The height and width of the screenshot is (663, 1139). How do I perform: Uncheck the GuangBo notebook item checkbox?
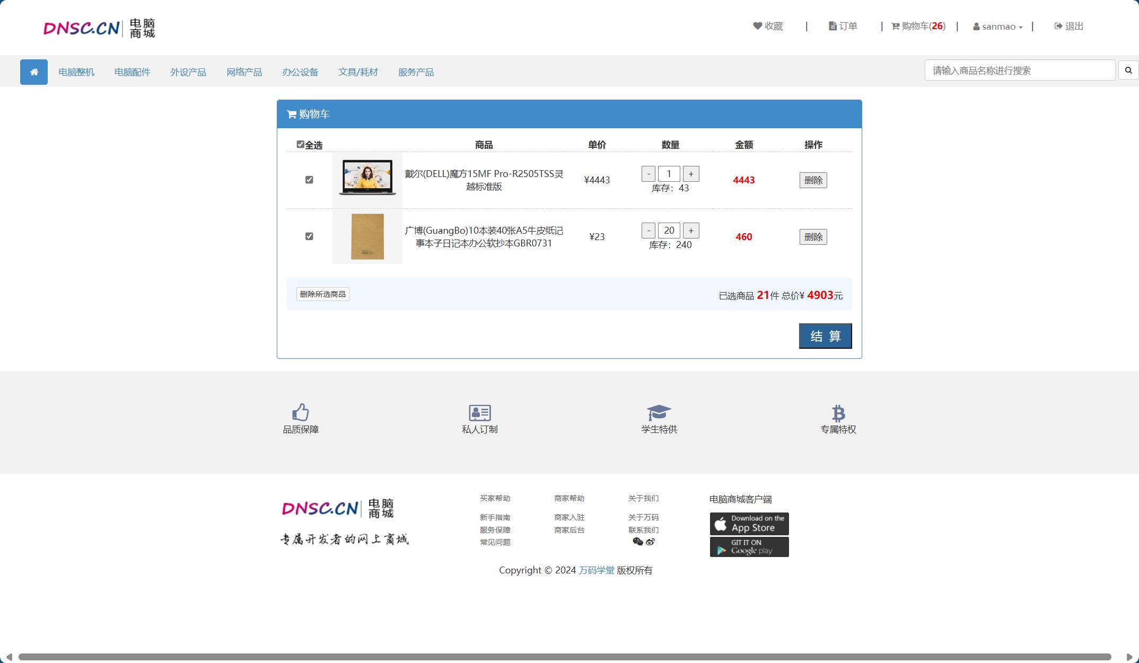[309, 236]
